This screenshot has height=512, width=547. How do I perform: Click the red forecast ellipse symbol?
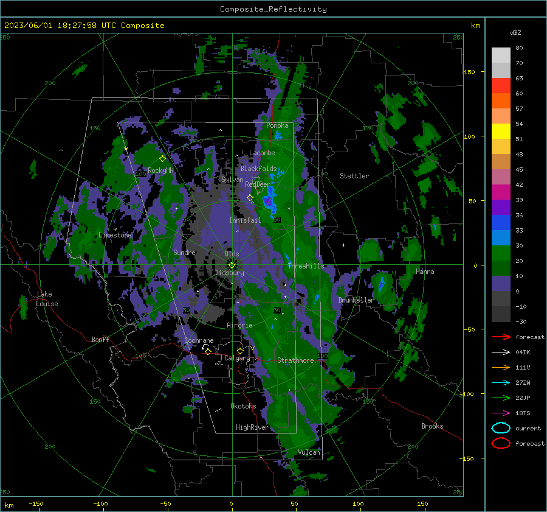(501, 443)
